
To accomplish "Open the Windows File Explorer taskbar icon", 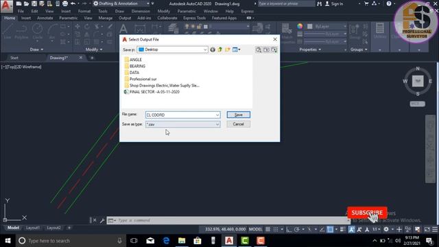I will click(x=182, y=241).
